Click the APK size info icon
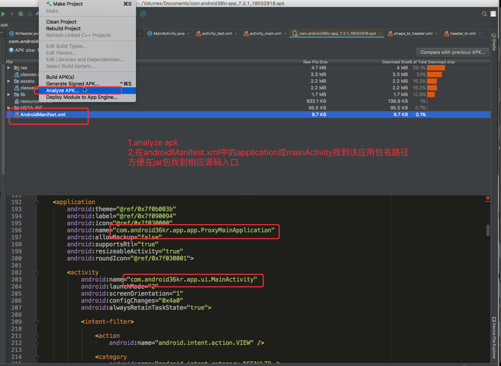 pyautogui.click(x=11, y=50)
